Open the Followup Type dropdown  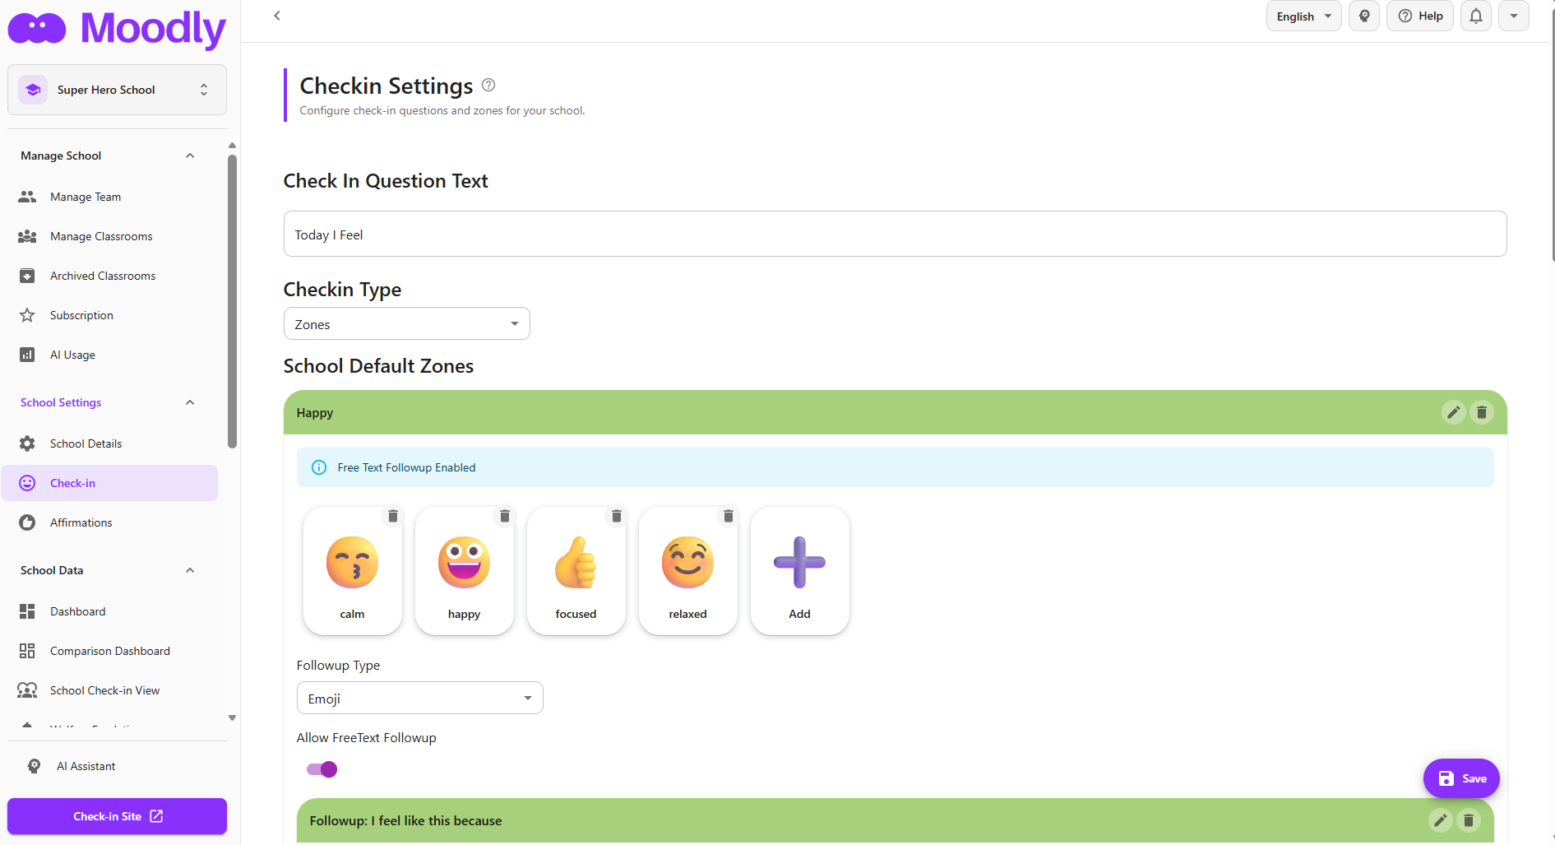[419, 699]
